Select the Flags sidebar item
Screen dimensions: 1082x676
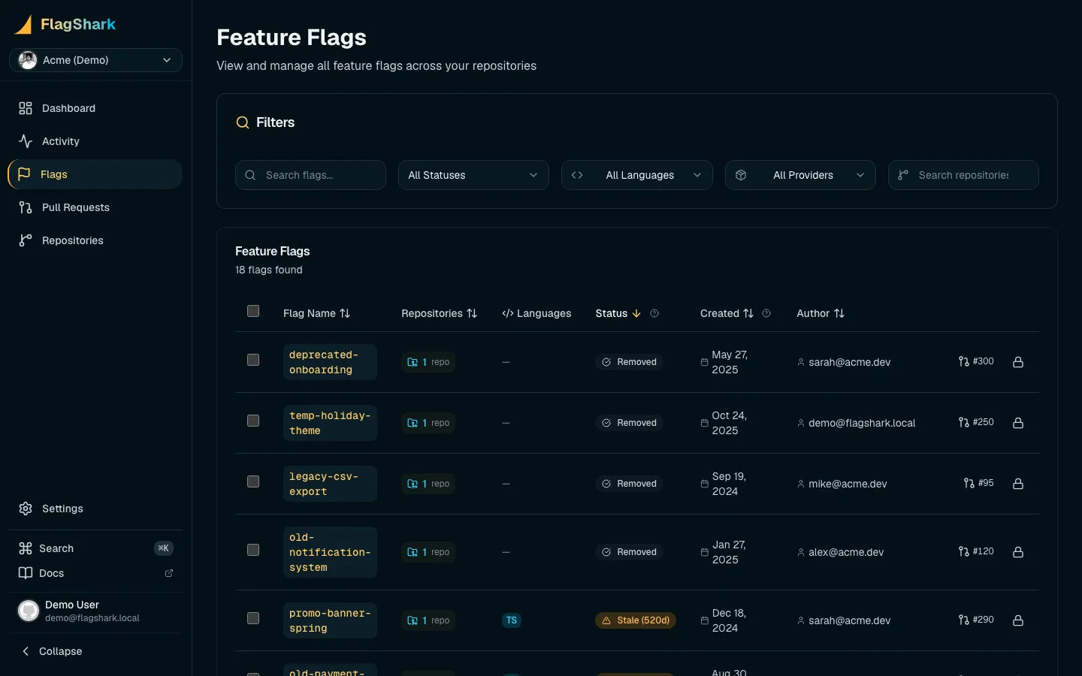click(95, 174)
